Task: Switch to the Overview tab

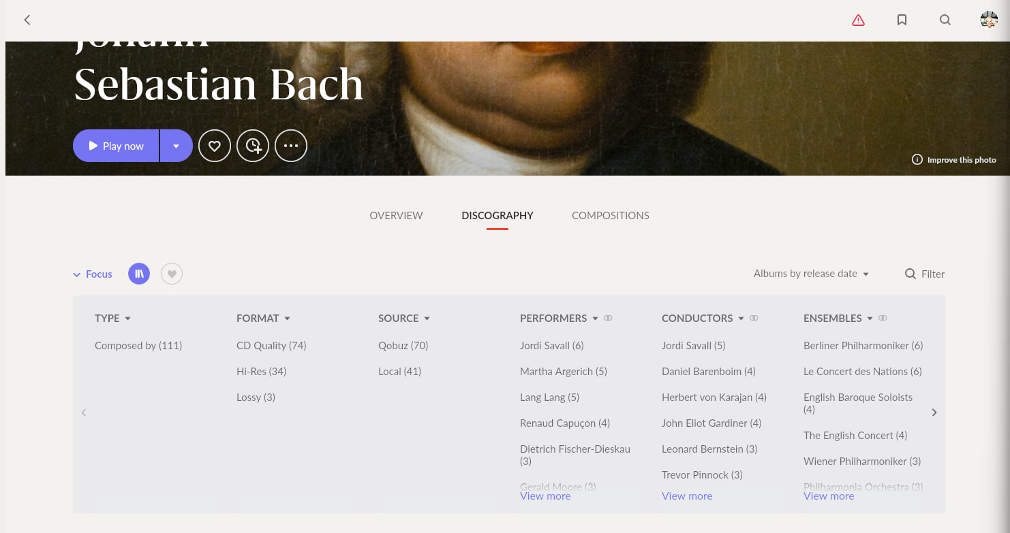Action: coord(396,215)
